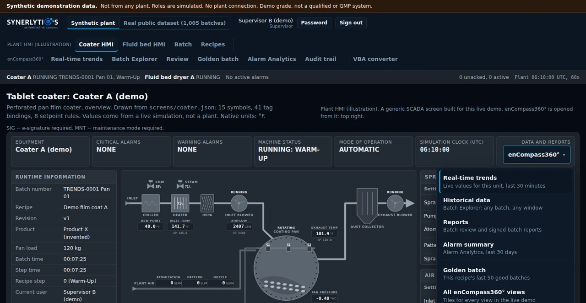Screen dimensions: 586x303
Task: Select the Exhaust Blower fan symbol
Action: (395, 203)
